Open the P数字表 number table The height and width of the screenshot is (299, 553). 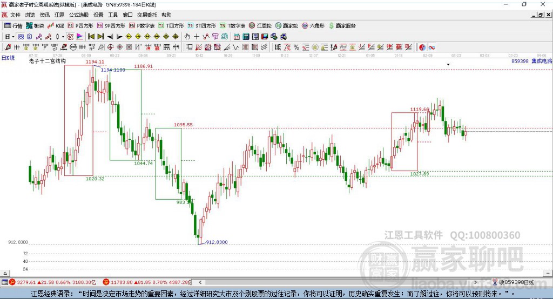[x=142, y=26]
